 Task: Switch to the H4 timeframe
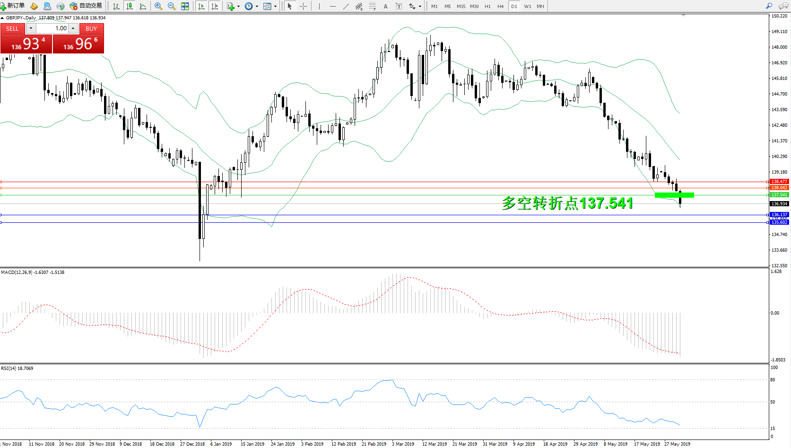[500, 6]
